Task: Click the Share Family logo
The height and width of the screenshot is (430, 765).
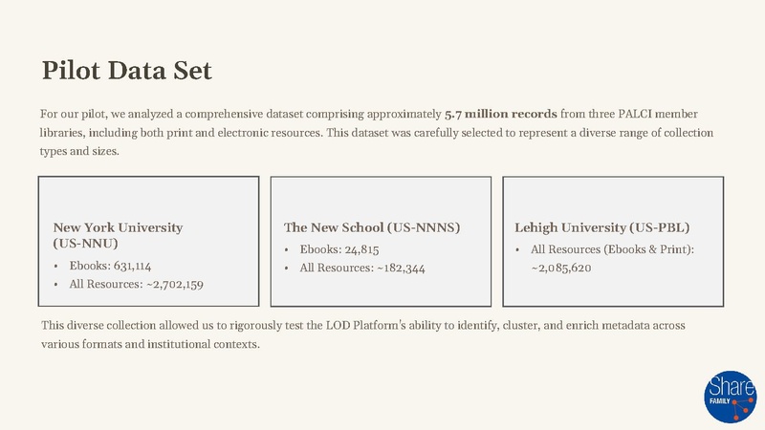Action: (731, 397)
